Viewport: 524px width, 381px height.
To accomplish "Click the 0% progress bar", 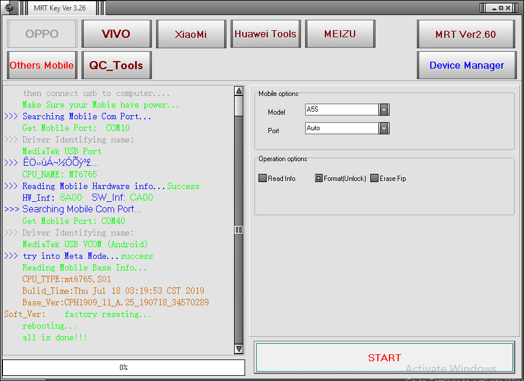I will (123, 367).
